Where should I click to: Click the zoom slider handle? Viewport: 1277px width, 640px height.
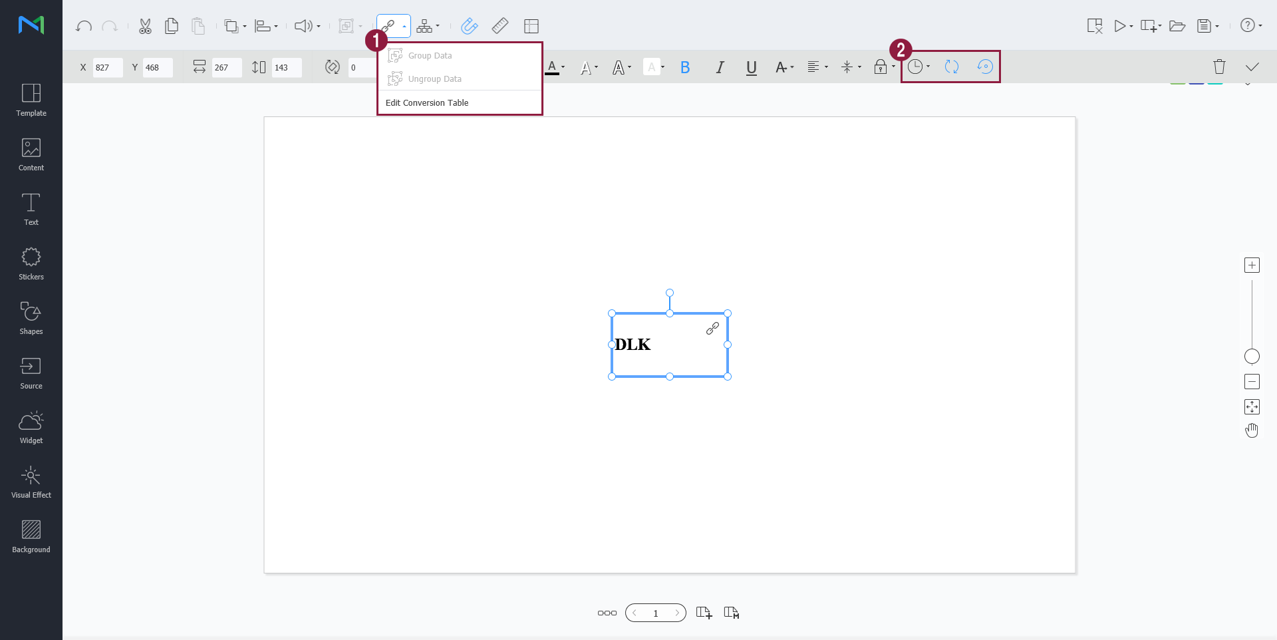[x=1252, y=357]
